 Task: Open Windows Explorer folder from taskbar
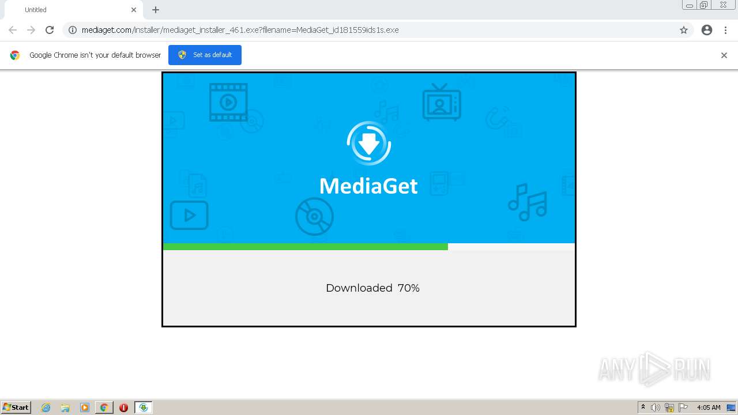(x=65, y=408)
